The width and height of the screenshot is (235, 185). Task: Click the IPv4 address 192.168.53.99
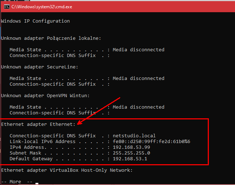click(131, 147)
